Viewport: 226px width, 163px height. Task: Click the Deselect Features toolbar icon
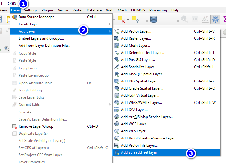tap(121, 19)
